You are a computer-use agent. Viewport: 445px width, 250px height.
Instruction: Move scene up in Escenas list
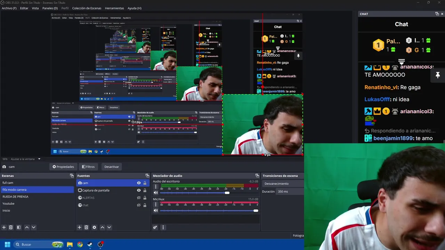(x=27, y=227)
